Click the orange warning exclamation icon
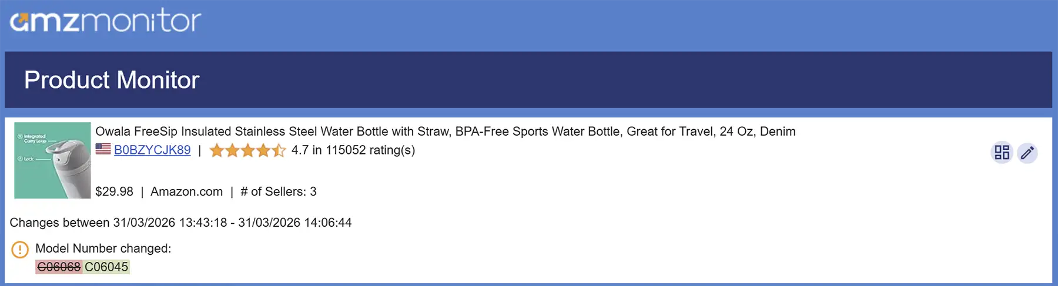The image size is (1058, 286). click(x=20, y=250)
